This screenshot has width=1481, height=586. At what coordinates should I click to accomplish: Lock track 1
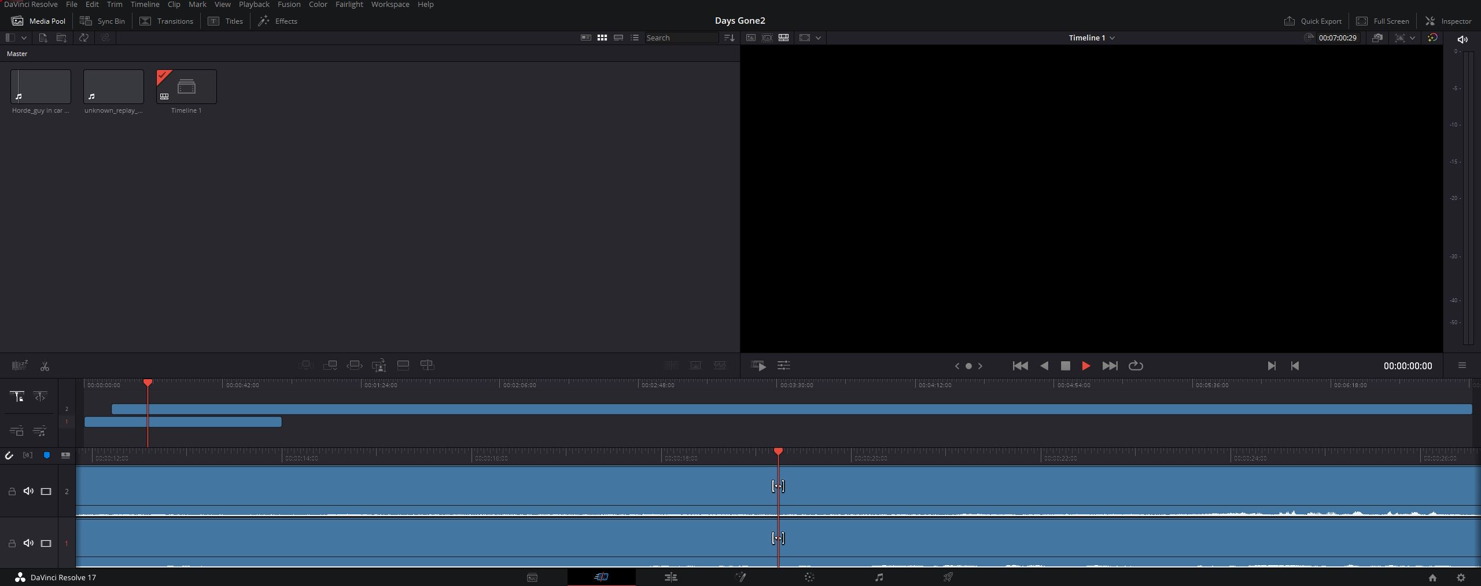(x=12, y=543)
